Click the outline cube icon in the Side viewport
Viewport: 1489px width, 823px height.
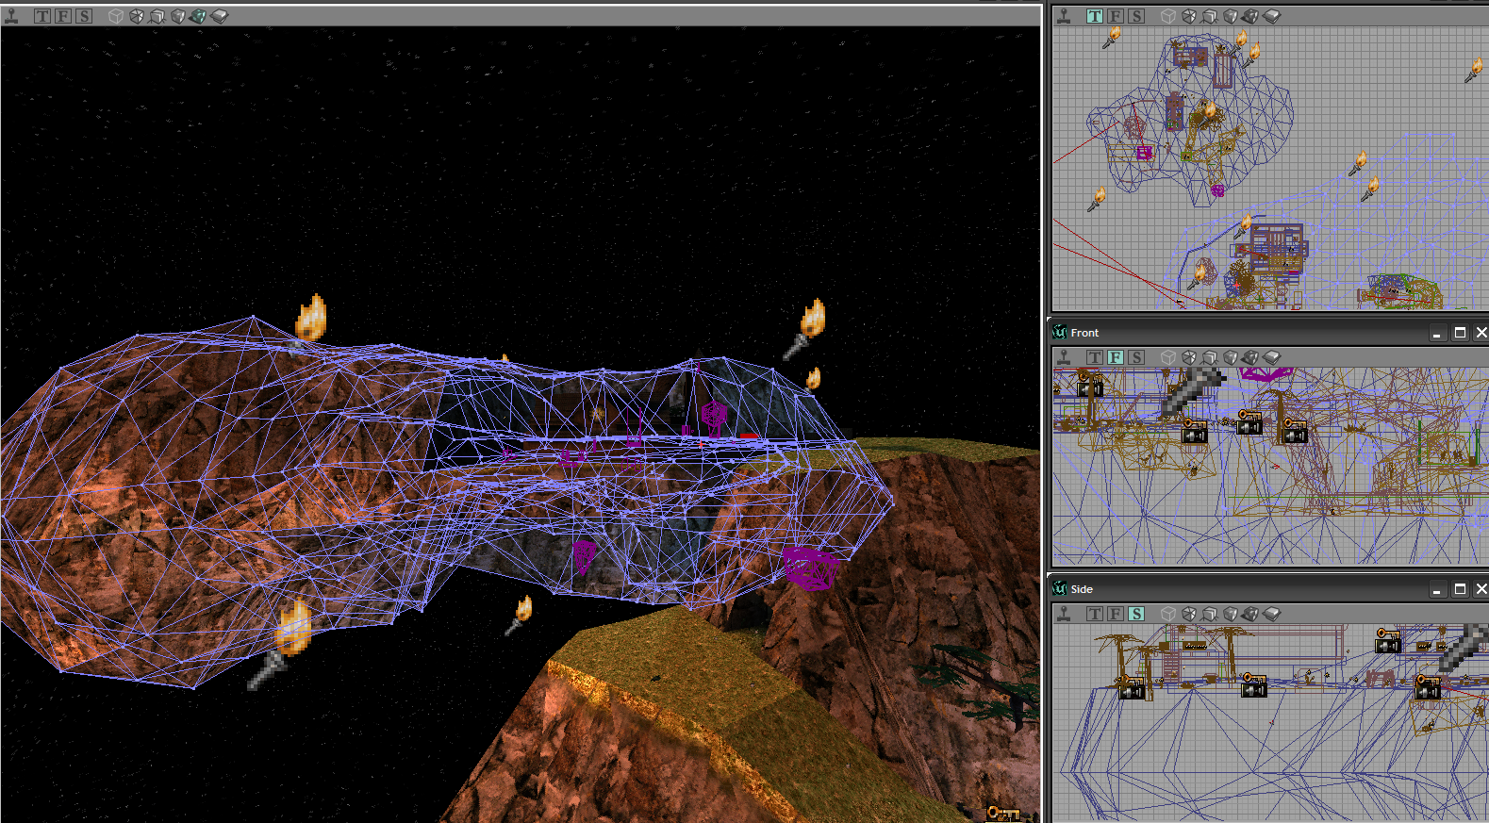[1168, 614]
